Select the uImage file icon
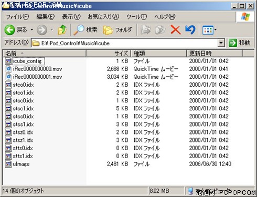This screenshot has width=257, height=197. coord(8,164)
